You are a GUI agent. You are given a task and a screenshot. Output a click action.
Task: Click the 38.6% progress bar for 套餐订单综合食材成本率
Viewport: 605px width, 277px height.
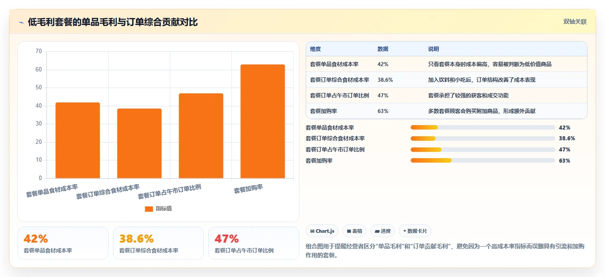click(x=483, y=138)
